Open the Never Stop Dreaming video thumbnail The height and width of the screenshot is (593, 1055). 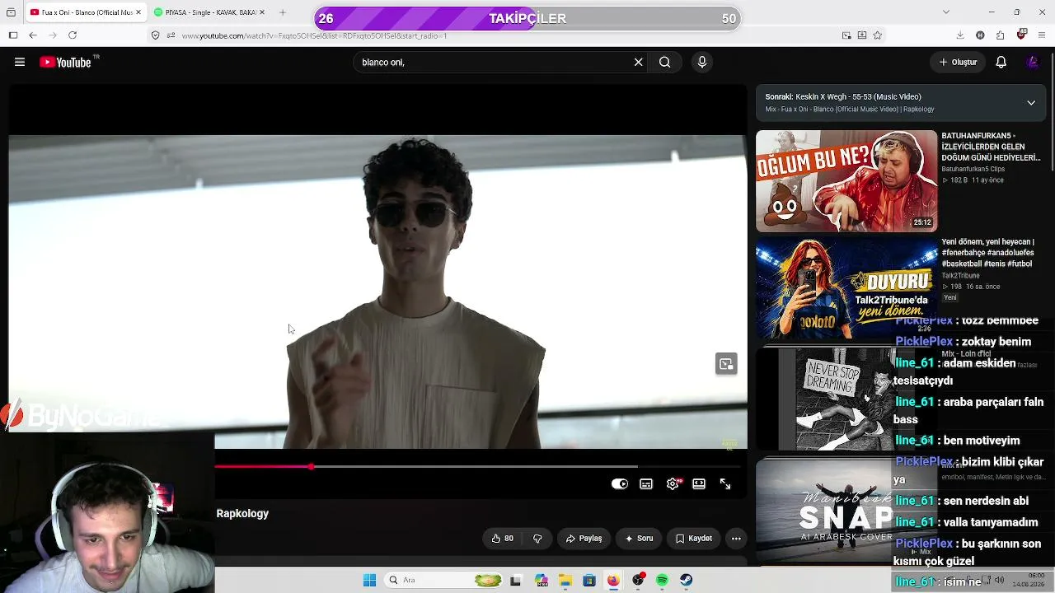[x=845, y=399]
